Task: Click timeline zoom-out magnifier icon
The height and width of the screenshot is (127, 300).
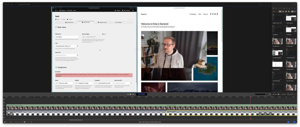Action: (16, 122)
